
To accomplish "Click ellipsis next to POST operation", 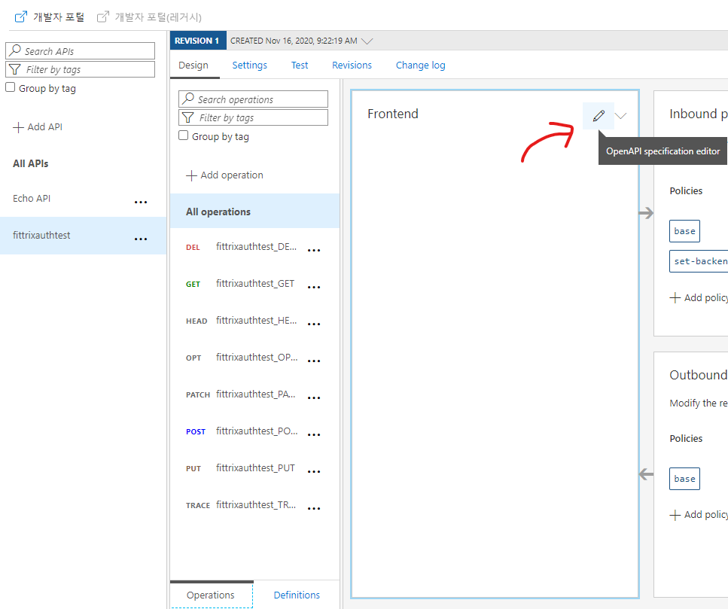I will 315,434.
